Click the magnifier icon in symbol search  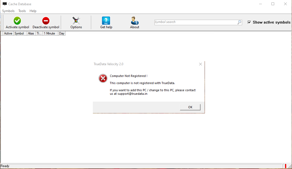point(239,22)
